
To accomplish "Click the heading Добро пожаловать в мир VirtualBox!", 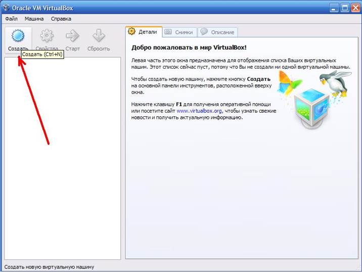I will (189, 48).
